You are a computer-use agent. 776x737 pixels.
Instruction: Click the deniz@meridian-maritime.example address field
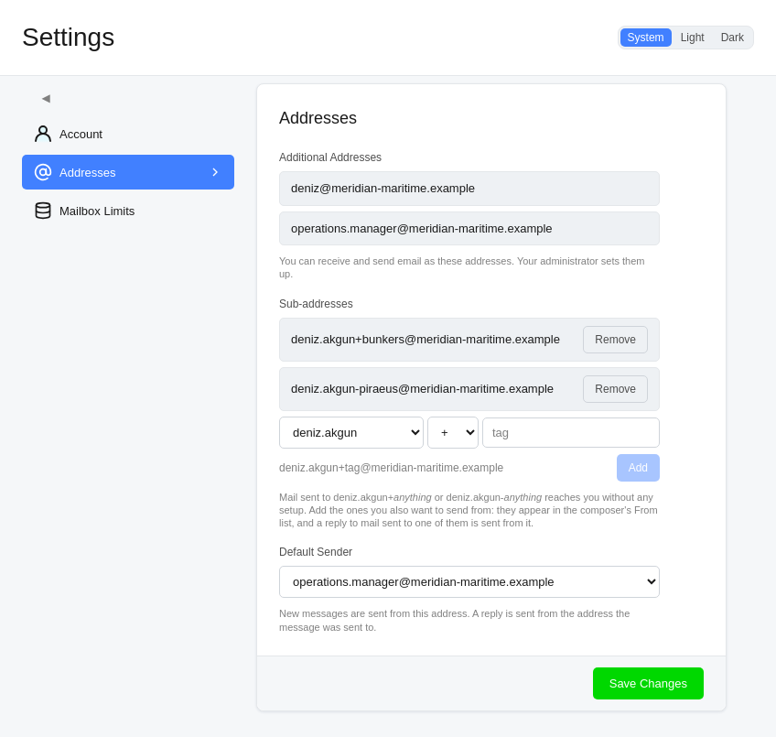pyautogui.click(x=469, y=189)
